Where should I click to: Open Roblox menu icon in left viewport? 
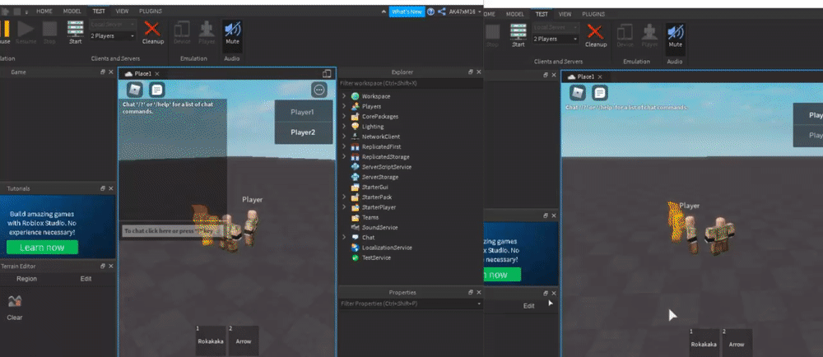tap(135, 90)
